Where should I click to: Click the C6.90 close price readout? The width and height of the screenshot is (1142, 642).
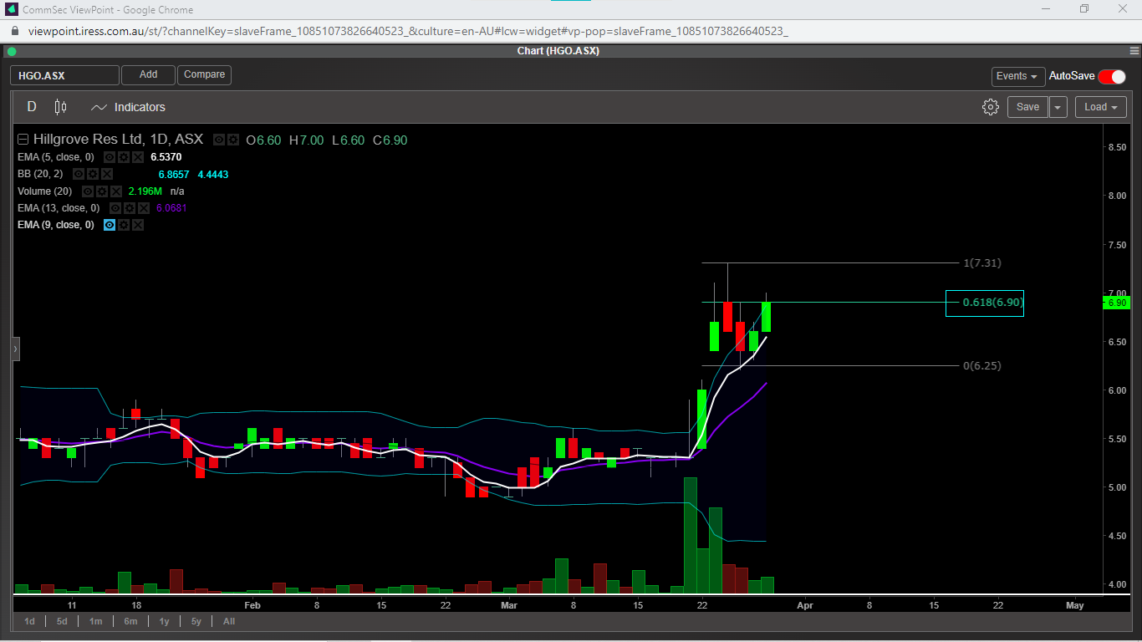coord(390,140)
